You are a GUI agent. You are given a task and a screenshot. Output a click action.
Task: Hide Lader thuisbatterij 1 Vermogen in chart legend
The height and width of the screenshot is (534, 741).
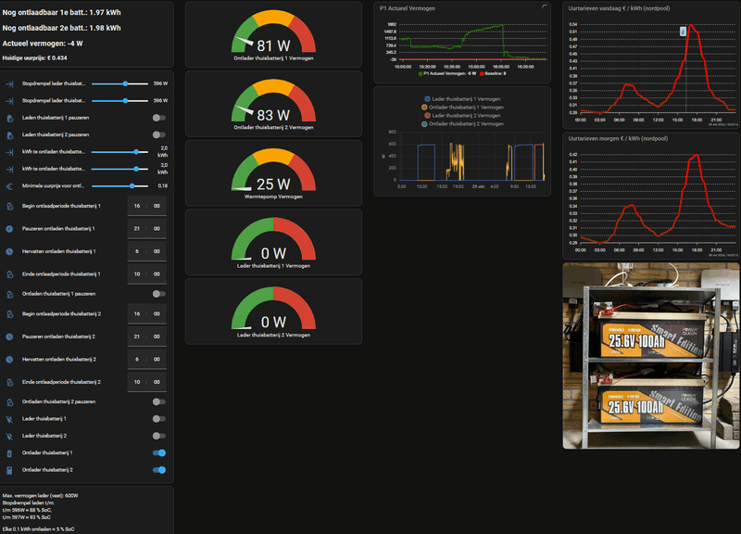462,99
